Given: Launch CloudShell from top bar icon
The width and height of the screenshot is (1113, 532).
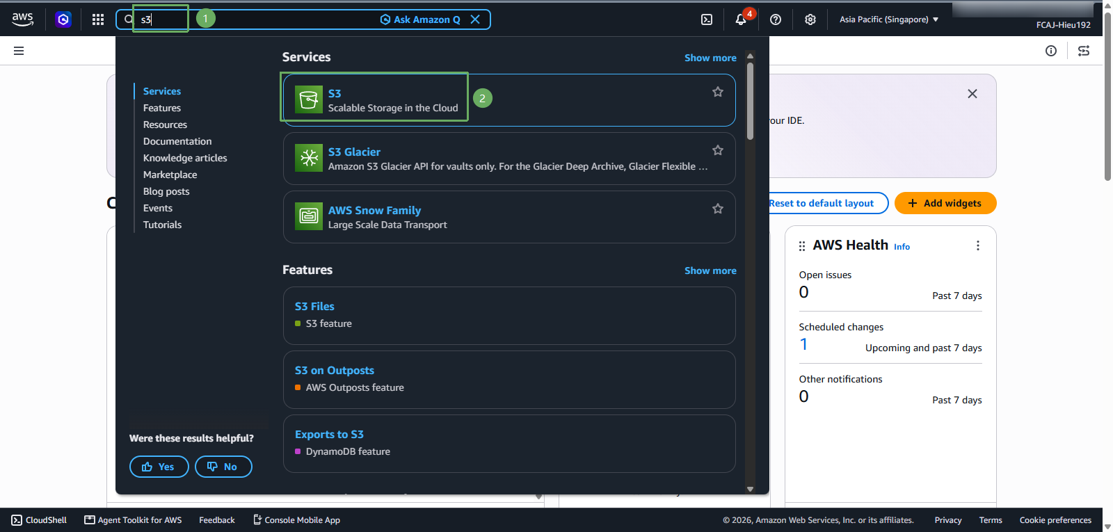Looking at the screenshot, I should click(x=707, y=19).
